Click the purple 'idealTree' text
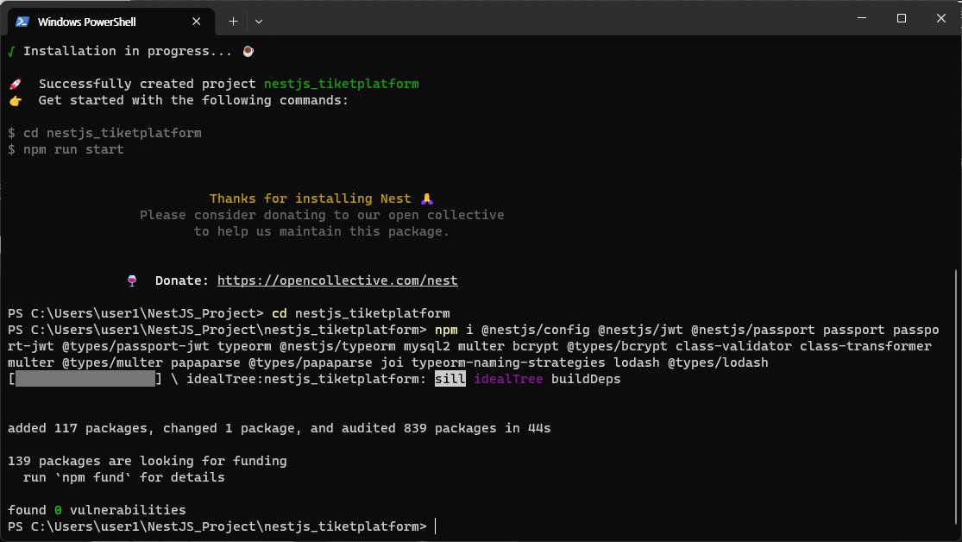 pyautogui.click(x=508, y=379)
